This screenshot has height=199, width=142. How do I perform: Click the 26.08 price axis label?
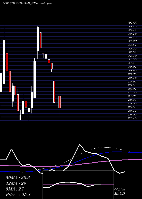132,103
